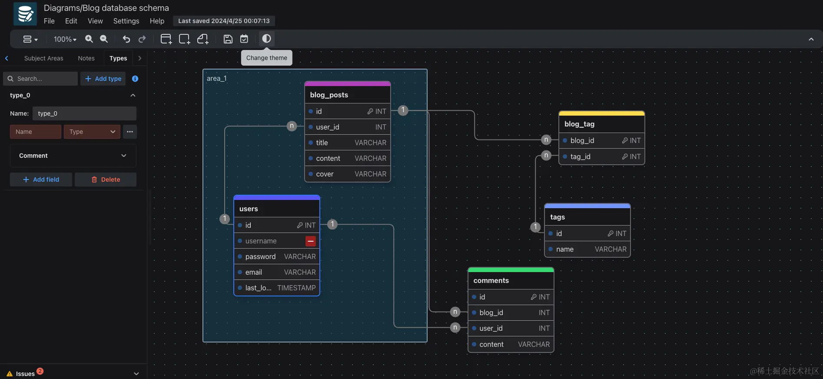Select the Types tab

point(118,58)
